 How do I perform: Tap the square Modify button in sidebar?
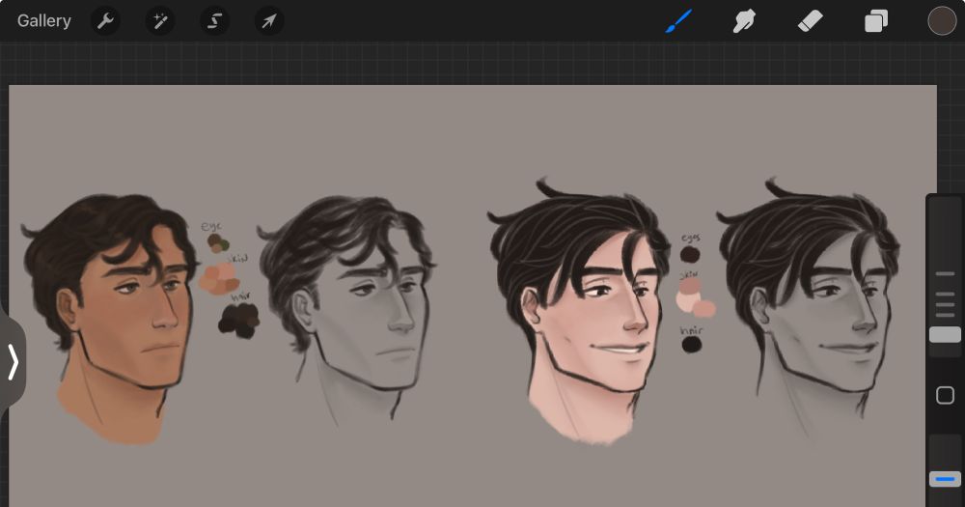click(x=945, y=395)
